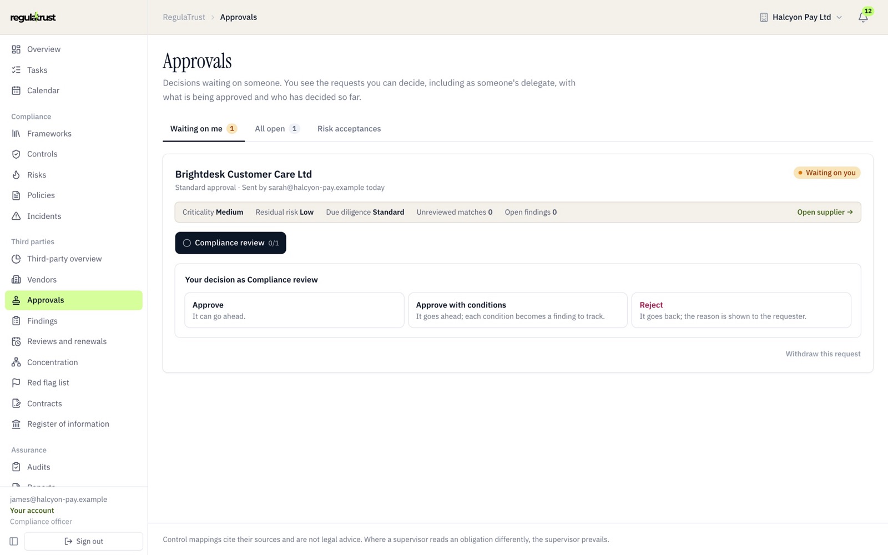Choose Approve with conditions option
This screenshot has height=555, width=888.
pos(518,310)
